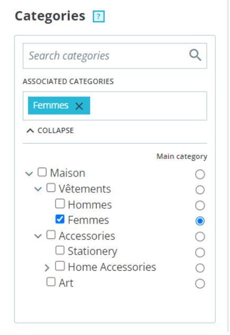The image size is (230, 335).
Task: Check the Hommes category checkbox
Action: [x=60, y=204]
